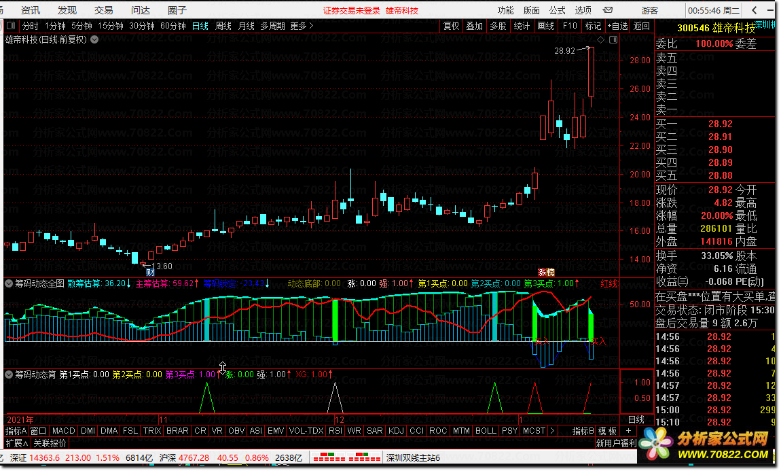Click the 窗口 tab in indicator bar
The image size is (781, 471).
click(38, 431)
